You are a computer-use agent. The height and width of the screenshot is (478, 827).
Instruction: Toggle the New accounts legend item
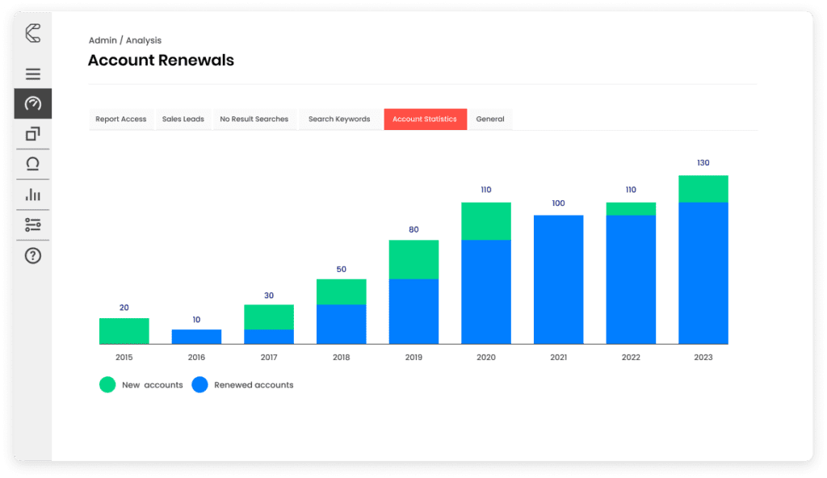tap(142, 385)
